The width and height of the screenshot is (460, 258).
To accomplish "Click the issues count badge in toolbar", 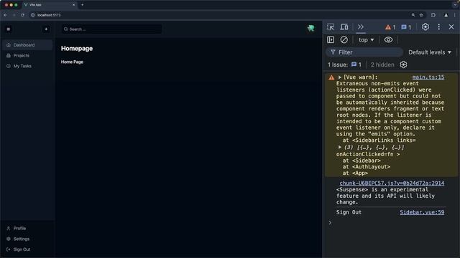I will tap(406, 27).
